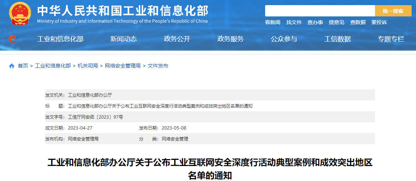This screenshot has height=181, width=416.
Task: Open 公众参与 navigation menu
Action: (284, 39)
